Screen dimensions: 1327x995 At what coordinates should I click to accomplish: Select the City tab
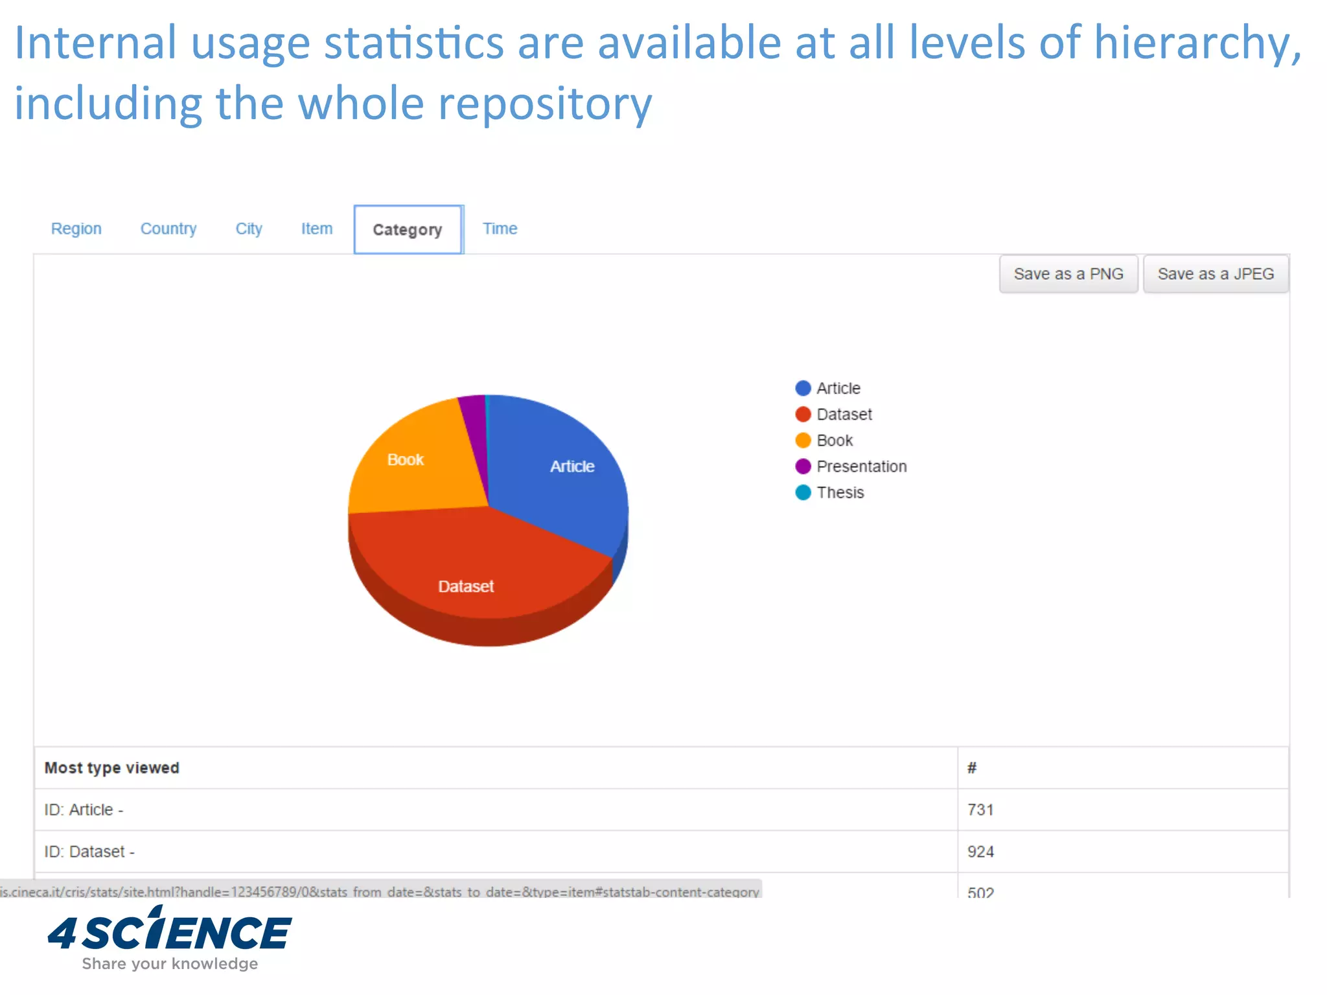249,229
